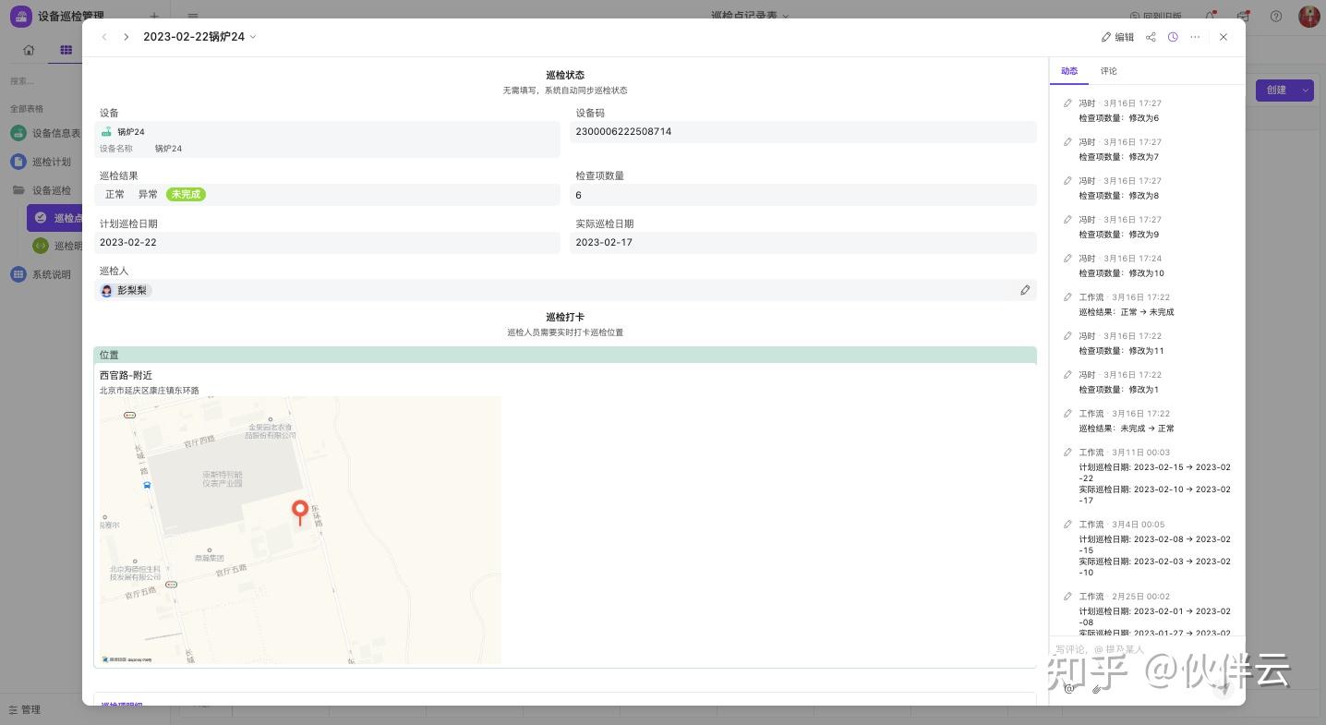Select the 未完成 result option

coord(186,195)
